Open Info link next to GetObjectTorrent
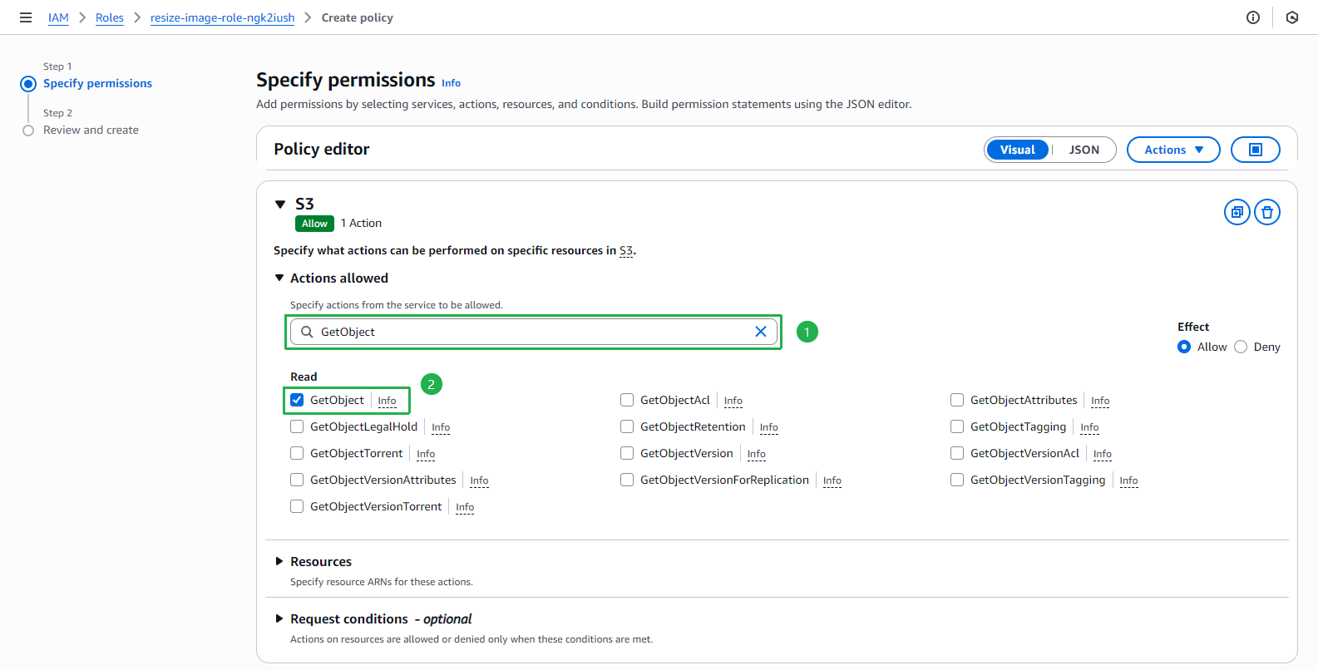The image size is (1318, 670). pyautogui.click(x=426, y=454)
